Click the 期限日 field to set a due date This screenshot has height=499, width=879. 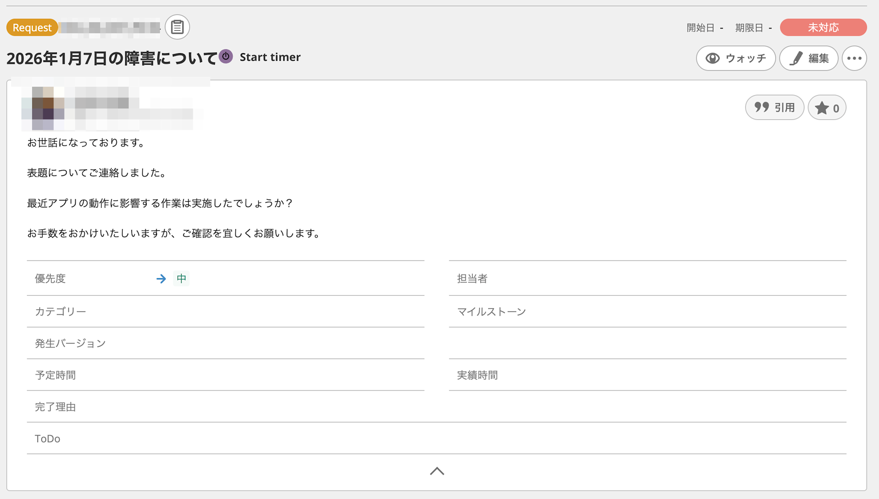click(x=754, y=27)
